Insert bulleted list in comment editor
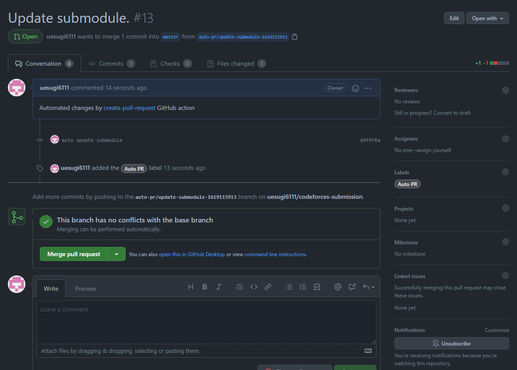The width and height of the screenshot is (517, 370). click(x=289, y=287)
